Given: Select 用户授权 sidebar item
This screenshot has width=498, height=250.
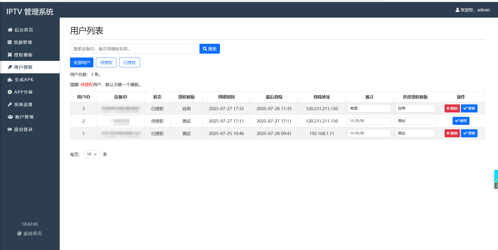Looking at the screenshot, I should pyautogui.click(x=30, y=67).
